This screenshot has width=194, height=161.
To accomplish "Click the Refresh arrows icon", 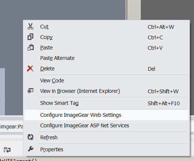I will [30, 137].
